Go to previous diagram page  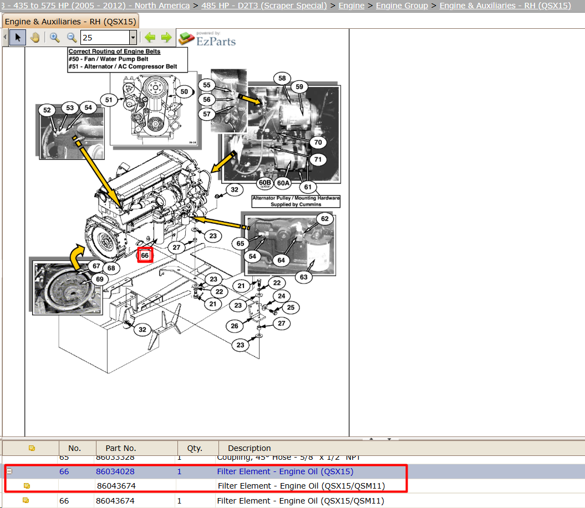(150, 37)
